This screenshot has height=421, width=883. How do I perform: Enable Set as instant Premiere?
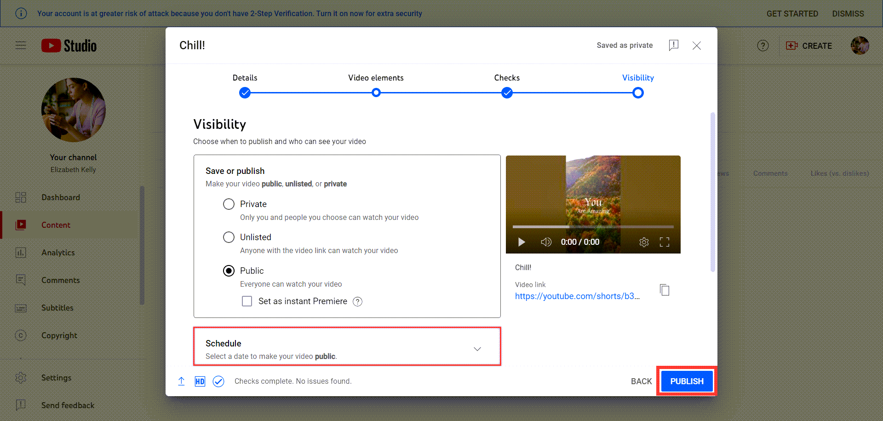coord(247,301)
